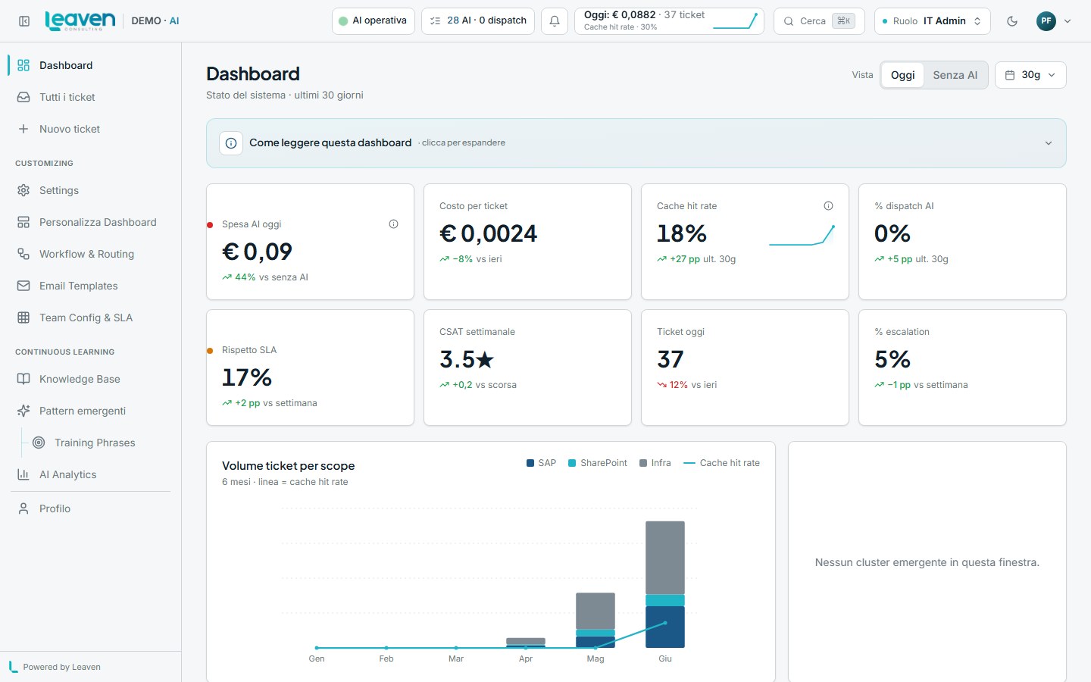1091x682 pixels.
Task: Open the Ruolo IT Admin role selector
Action: point(932,21)
